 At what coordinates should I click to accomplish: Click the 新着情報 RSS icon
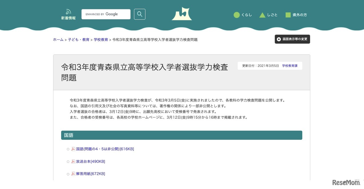pyautogui.click(x=68, y=12)
